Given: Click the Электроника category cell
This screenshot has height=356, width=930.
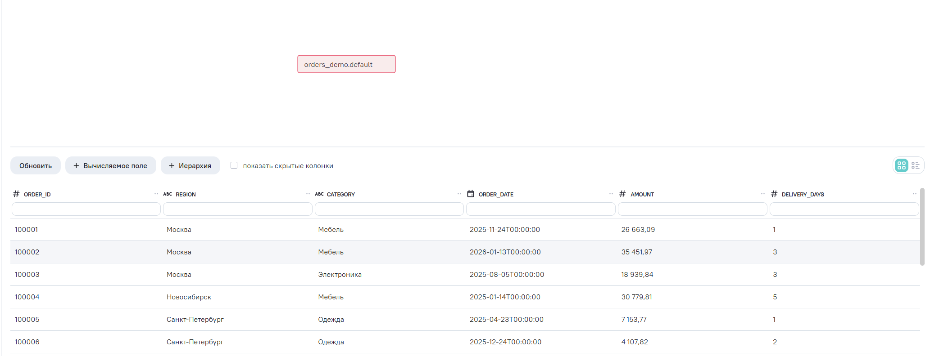Looking at the screenshot, I should click(340, 275).
